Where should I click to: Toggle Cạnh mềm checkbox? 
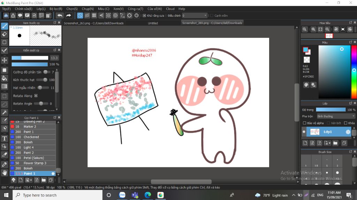212,16
